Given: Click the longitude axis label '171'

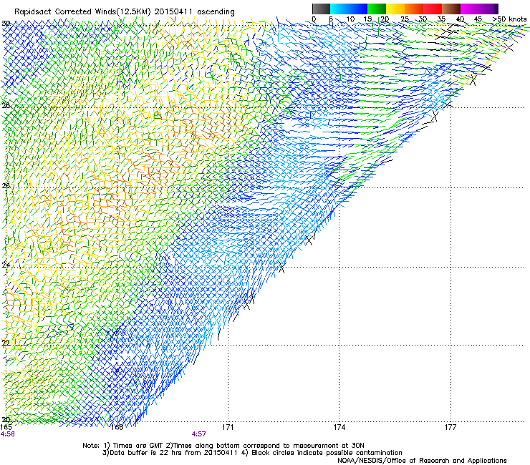Looking at the screenshot, I should (x=228, y=427).
